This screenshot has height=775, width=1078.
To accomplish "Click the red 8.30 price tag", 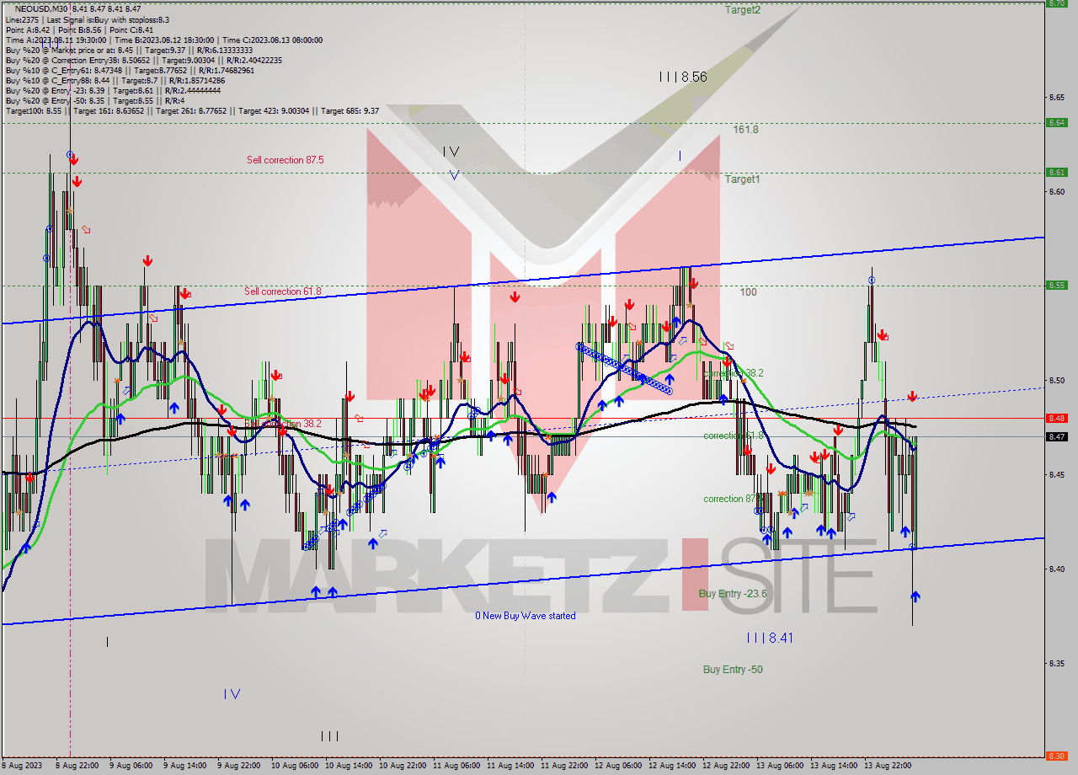I will point(1057,756).
